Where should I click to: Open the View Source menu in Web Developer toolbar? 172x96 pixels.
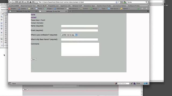[113, 9]
